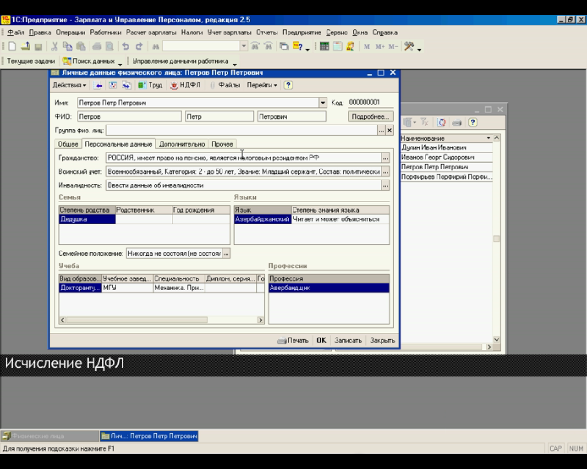587x469 pixels.
Task: Click the OK button
Action: (x=321, y=340)
